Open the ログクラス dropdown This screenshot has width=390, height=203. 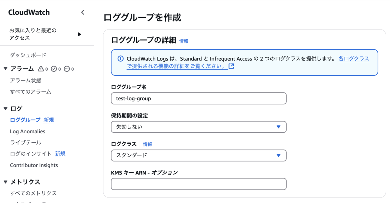pyautogui.click(x=199, y=155)
